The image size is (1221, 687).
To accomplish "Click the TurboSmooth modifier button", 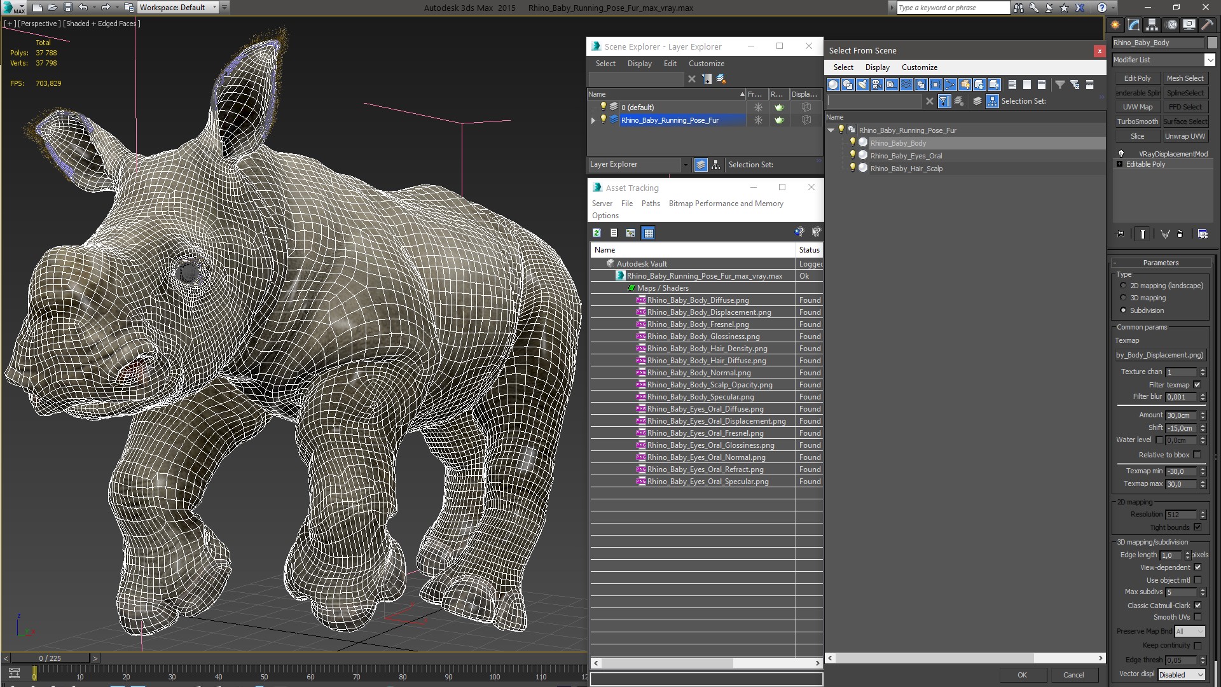I will 1137,121.
